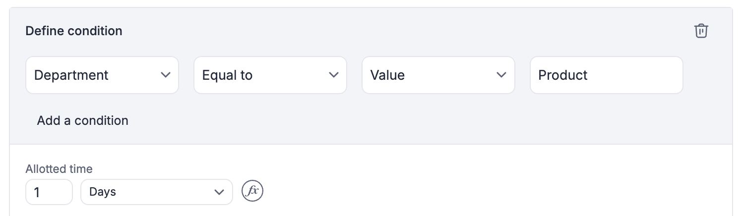
Task: Open the Department field dropdown
Action: pyautogui.click(x=102, y=75)
